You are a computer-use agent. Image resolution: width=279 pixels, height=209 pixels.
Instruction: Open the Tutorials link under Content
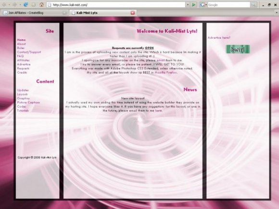[x=23, y=111]
